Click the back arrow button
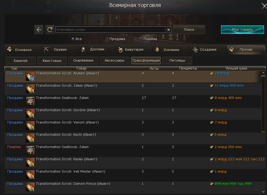This screenshot has height=195, width=267. pos(39,30)
